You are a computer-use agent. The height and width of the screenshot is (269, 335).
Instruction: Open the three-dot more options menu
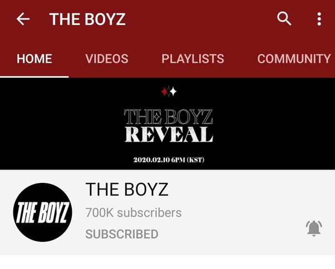tap(319, 19)
